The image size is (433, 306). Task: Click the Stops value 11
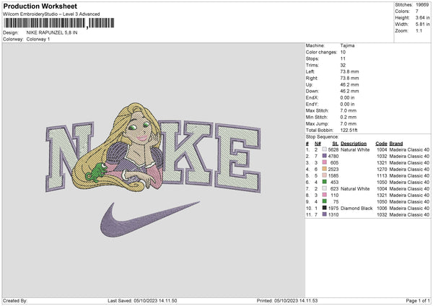[343, 58]
